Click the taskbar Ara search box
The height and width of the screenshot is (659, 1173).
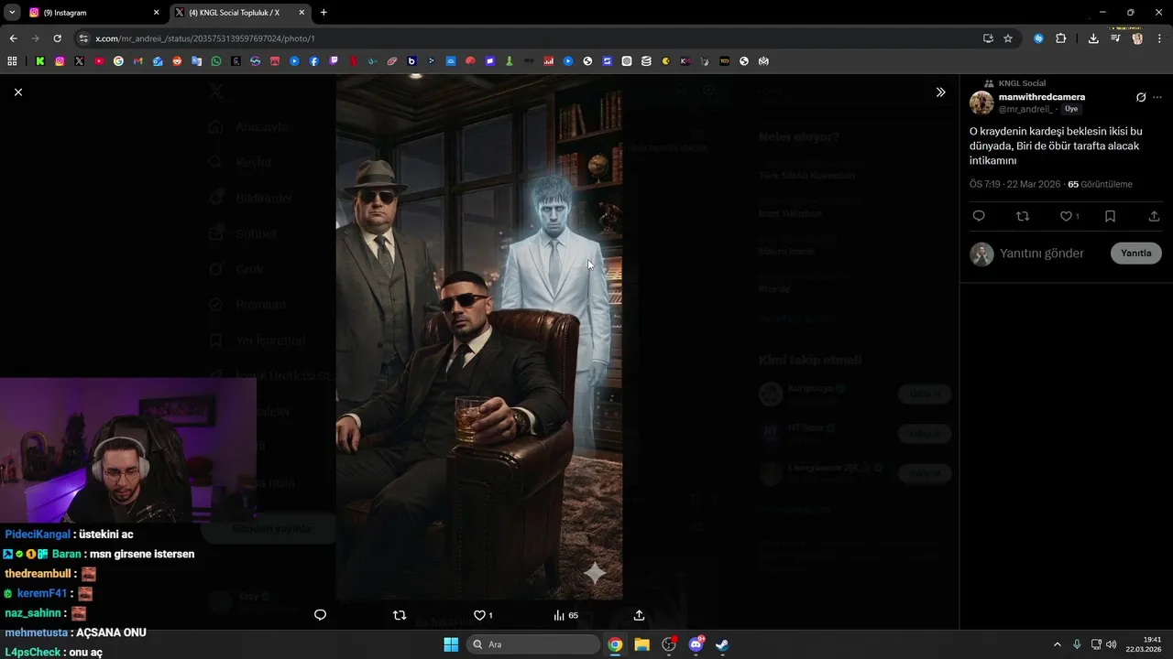533,644
